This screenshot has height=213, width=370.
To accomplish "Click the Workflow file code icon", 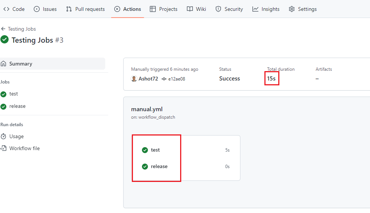I will tap(4, 148).
